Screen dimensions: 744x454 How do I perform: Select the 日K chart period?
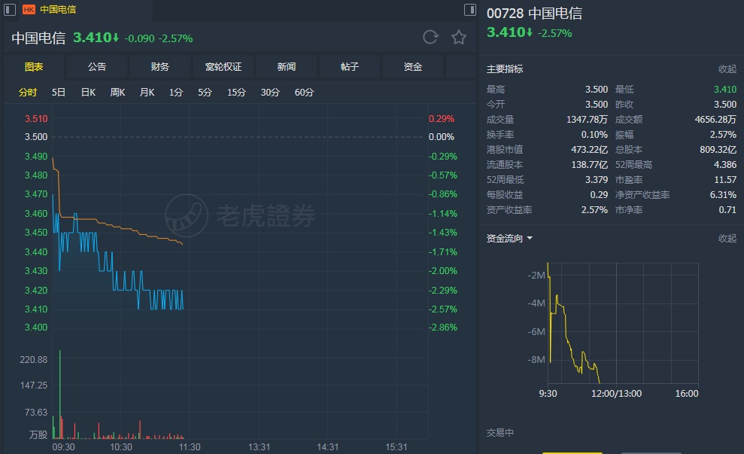88,92
